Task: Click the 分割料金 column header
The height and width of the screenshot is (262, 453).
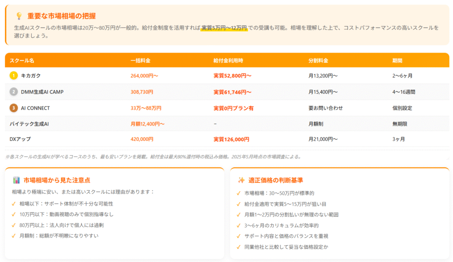Action: click(319, 61)
